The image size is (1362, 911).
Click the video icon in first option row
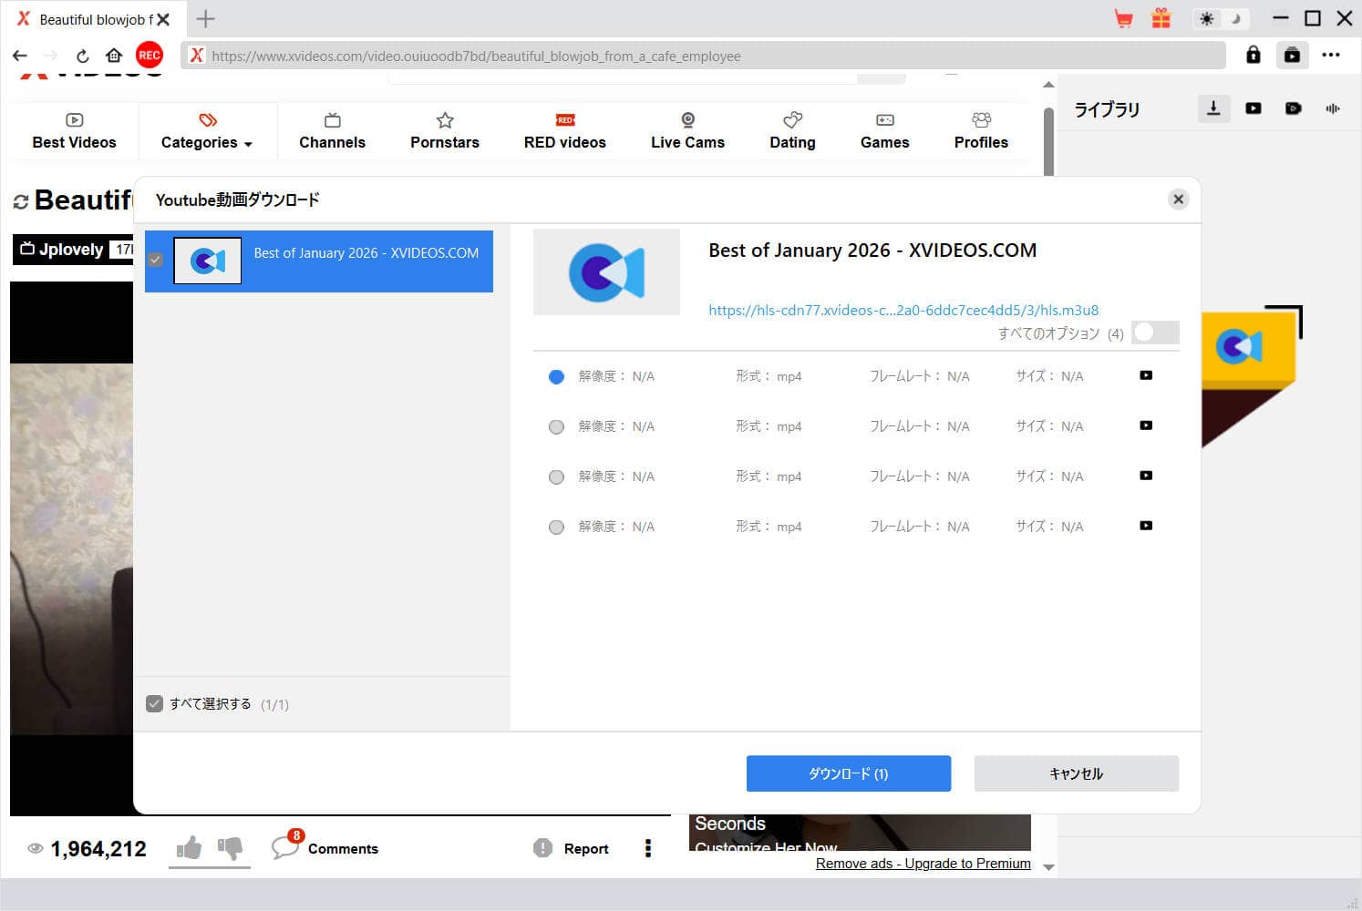1146,375
